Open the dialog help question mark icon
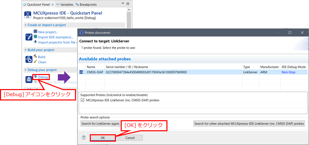309x145 pixels. pos(84,138)
